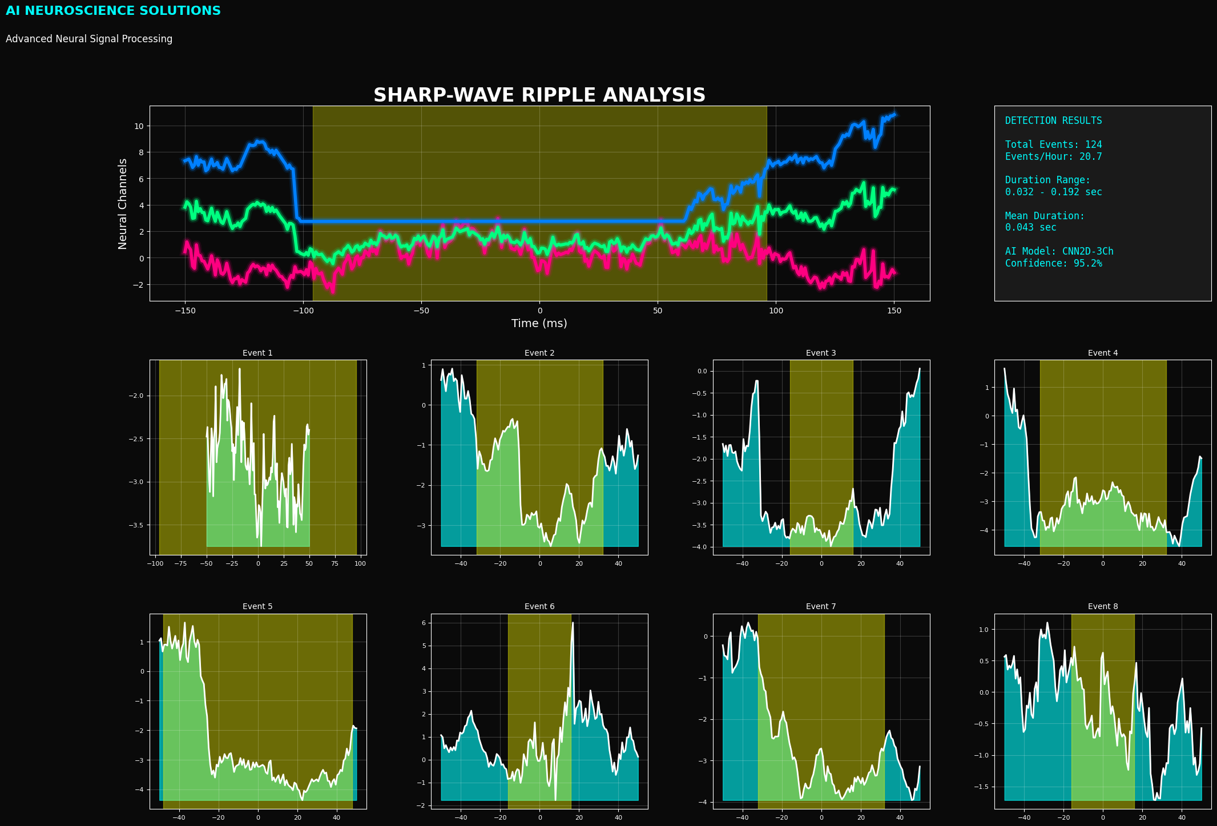Open the Event 8 subplot

(1103, 711)
